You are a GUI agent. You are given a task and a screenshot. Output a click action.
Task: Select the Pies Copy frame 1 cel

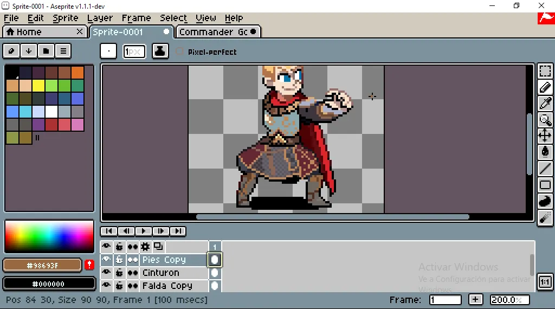pyautogui.click(x=215, y=260)
